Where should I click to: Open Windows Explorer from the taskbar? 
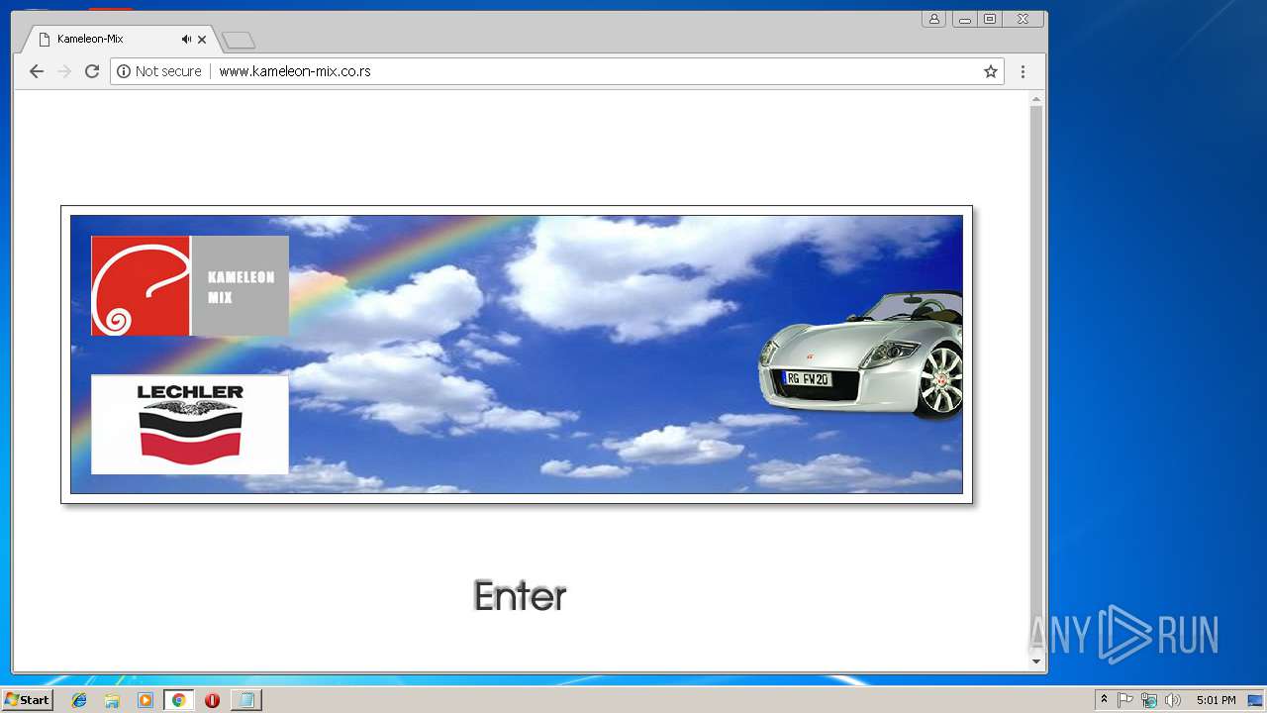point(112,700)
